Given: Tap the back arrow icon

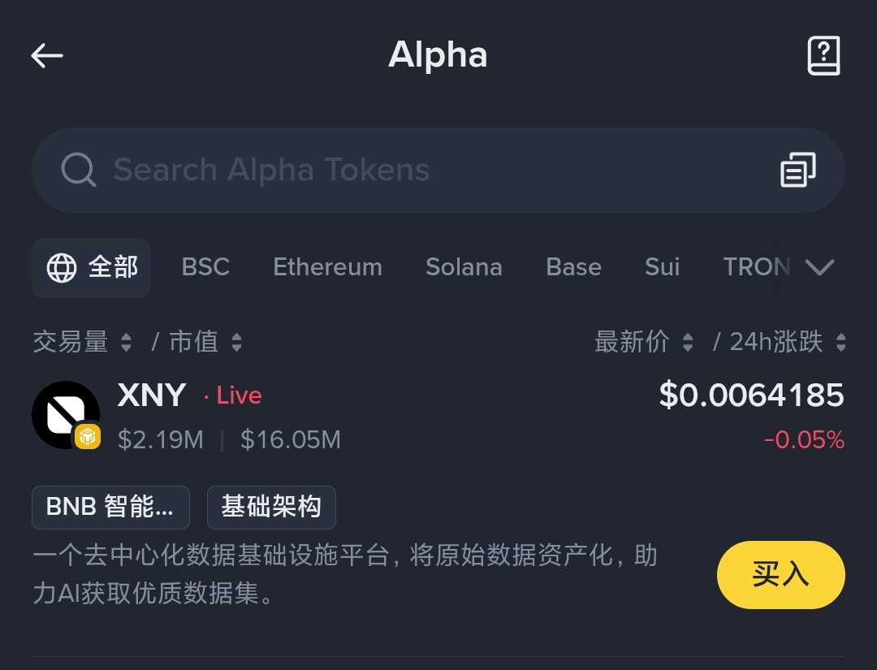Looking at the screenshot, I should click(x=47, y=55).
